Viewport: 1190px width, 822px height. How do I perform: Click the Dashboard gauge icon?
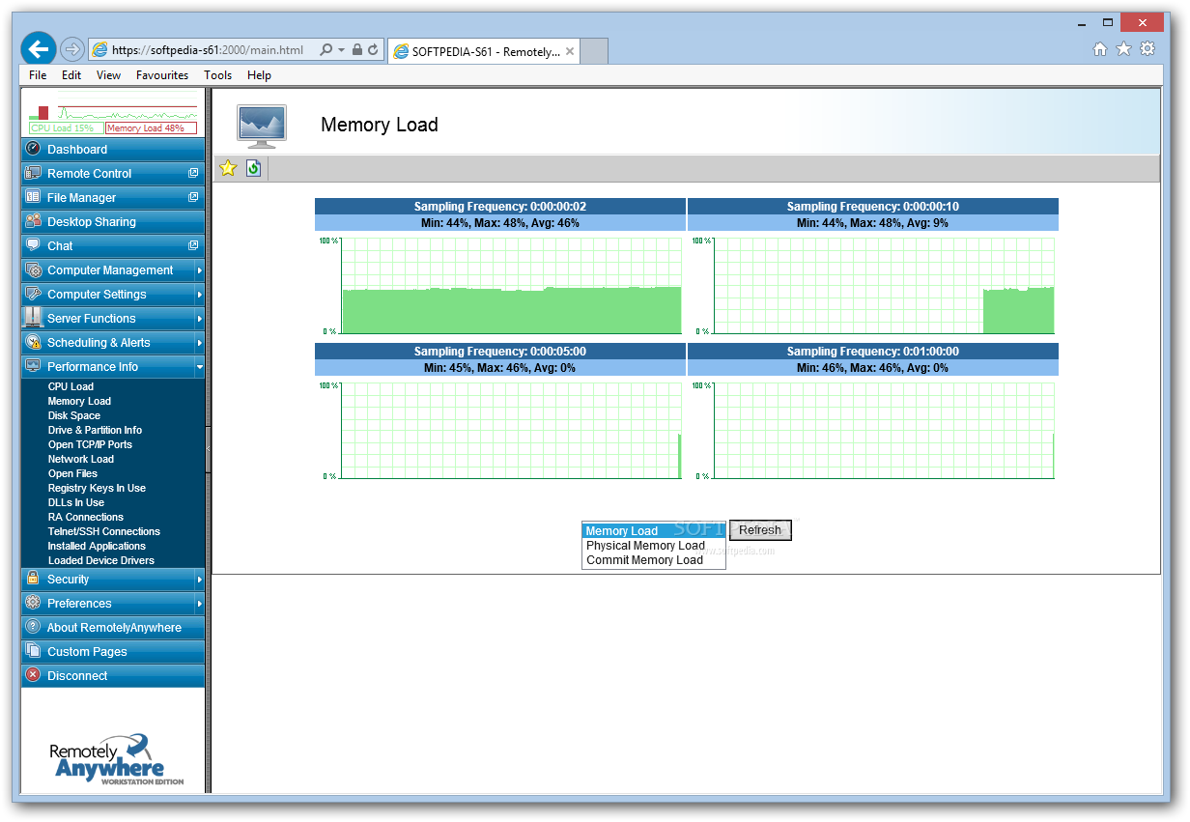(x=34, y=149)
